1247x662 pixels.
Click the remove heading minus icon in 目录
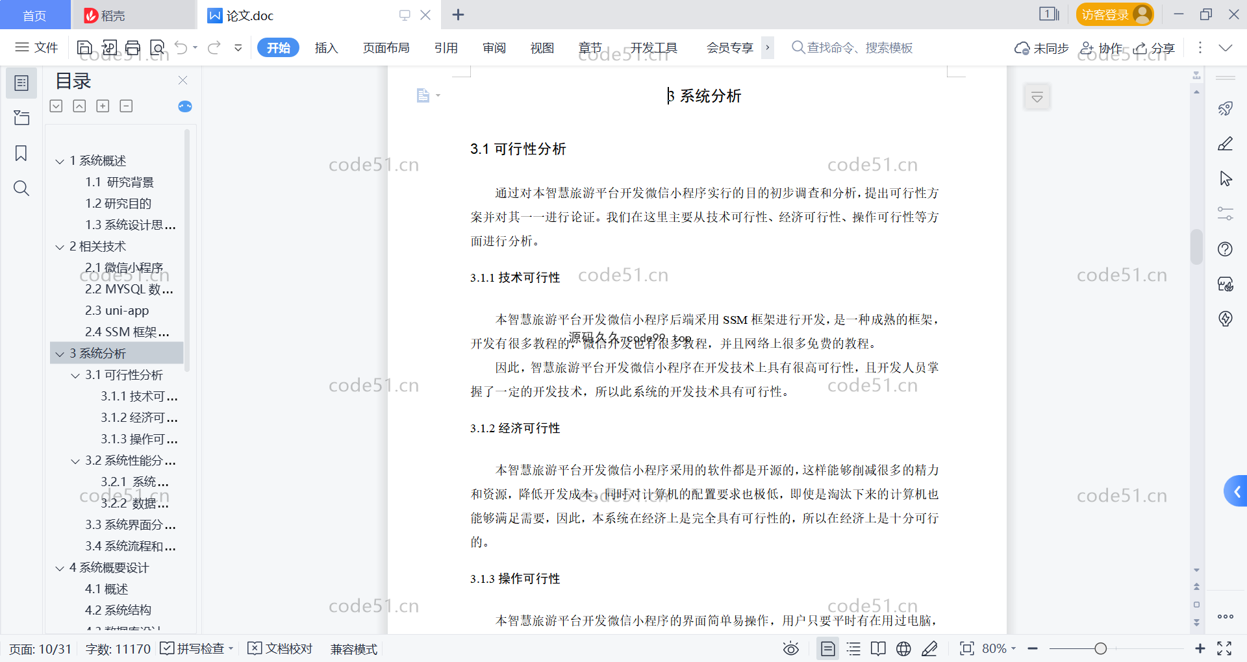[126, 106]
